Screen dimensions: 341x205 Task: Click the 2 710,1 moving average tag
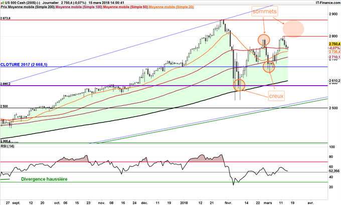(334, 57)
